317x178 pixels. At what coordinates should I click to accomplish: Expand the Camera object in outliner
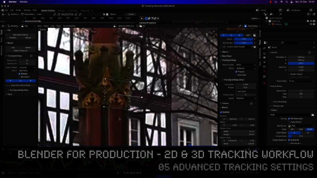click(270, 24)
